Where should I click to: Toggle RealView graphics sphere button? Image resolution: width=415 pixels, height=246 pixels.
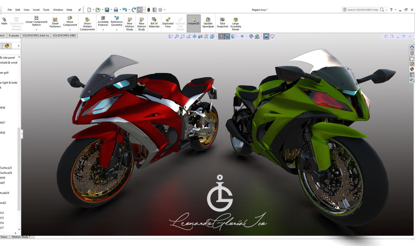[266, 36]
